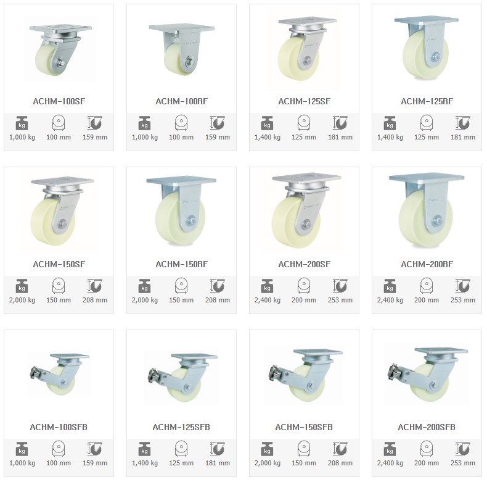Open the ACHM-100SF product title

(59, 101)
